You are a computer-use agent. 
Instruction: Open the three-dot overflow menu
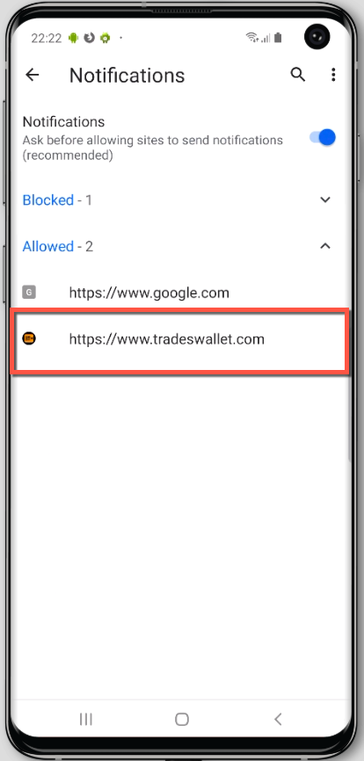pos(333,75)
